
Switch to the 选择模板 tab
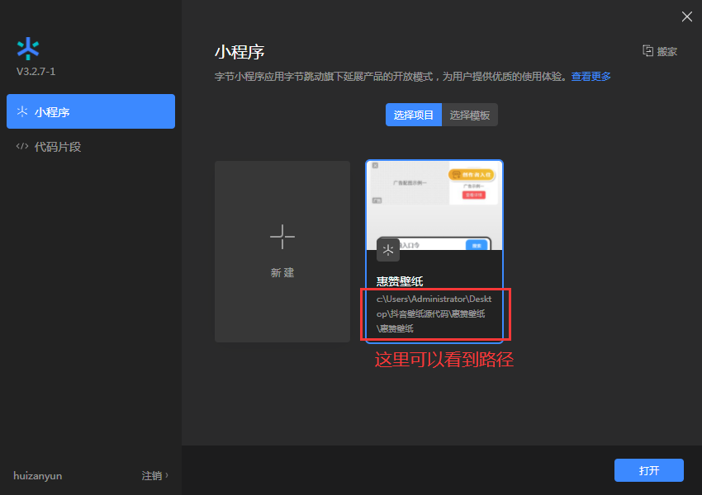[x=470, y=115]
